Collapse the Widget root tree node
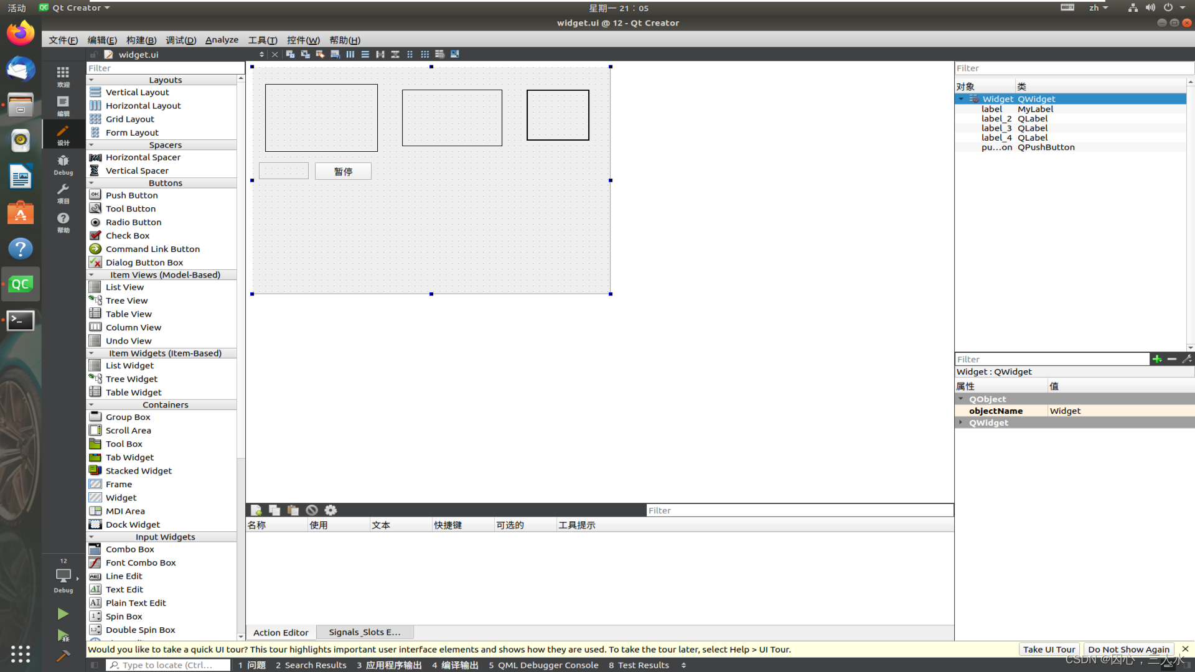Screen dimensions: 1195x672 click(x=961, y=99)
